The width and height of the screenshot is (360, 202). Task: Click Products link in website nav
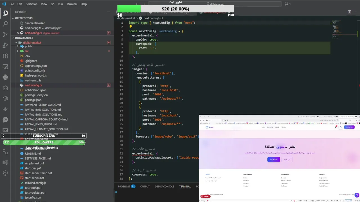click(270, 127)
